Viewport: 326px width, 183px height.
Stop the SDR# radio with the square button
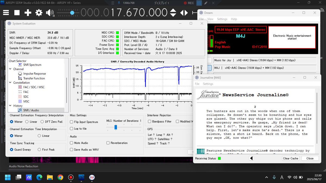[x=17, y=12]
